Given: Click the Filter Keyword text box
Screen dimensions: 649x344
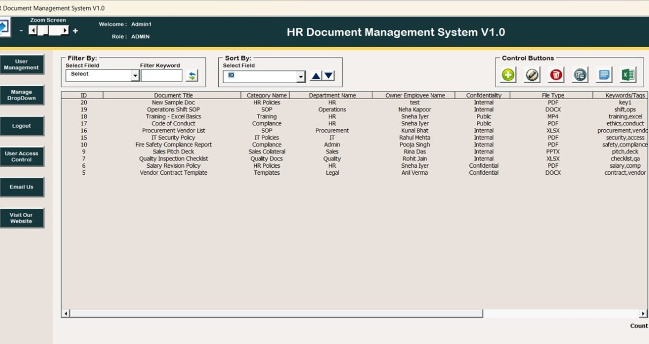Looking at the screenshot, I should [161, 76].
